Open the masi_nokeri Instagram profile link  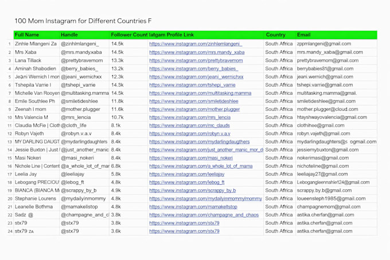coord(191,158)
